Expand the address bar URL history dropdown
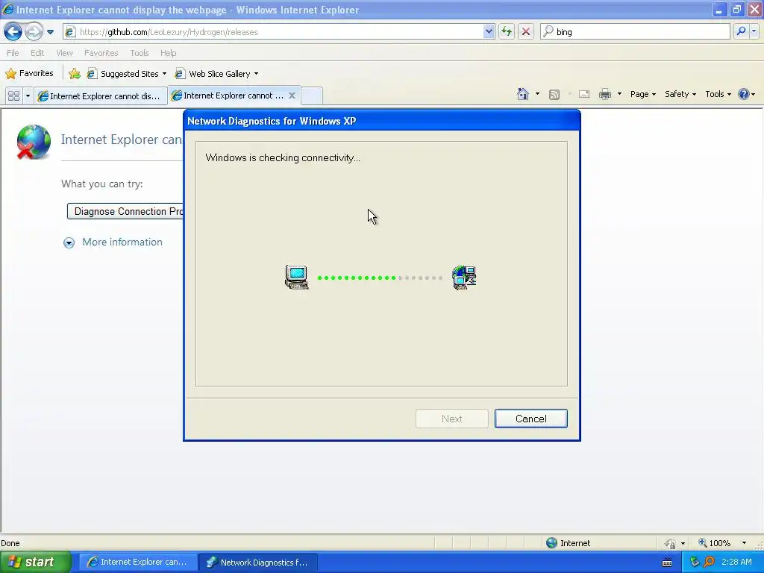764x573 pixels. coord(489,32)
